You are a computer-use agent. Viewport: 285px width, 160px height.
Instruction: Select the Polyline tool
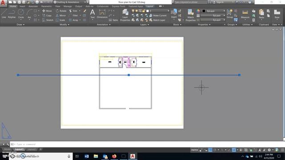pyautogui.click(x=12, y=14)
